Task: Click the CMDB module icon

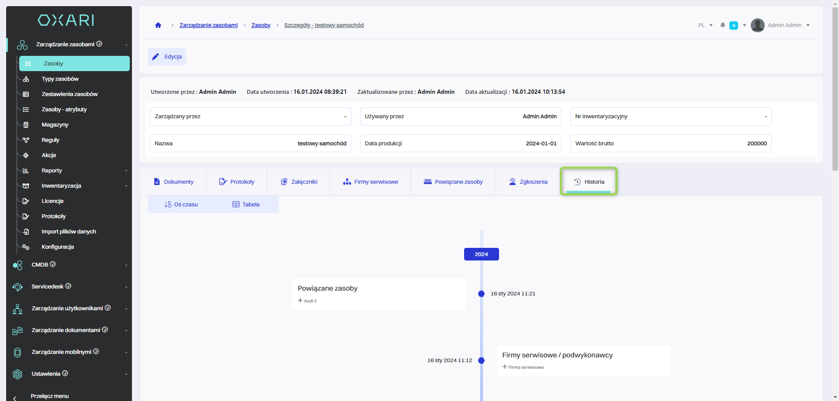Action: tap(17, 265)
